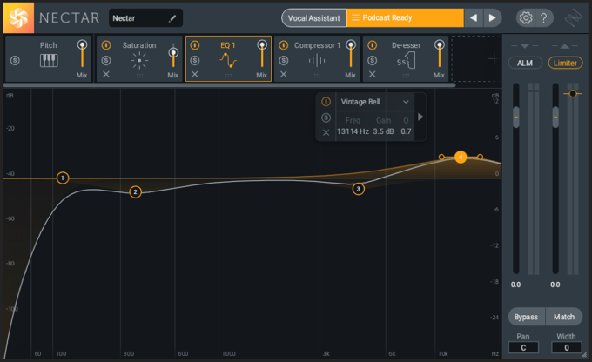Image resolution: width=592 pixels, height=362 pixels.
Task: Click the Match button
Action: coord(564,317)
